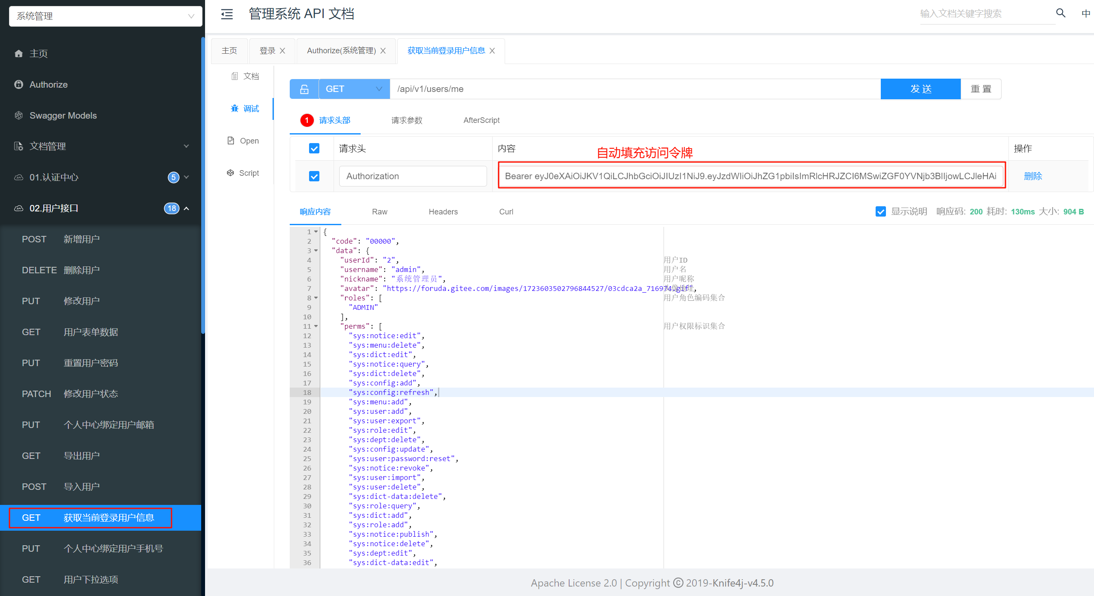
Task: Switch to the Curl response tab
Action: click(506, 212)
